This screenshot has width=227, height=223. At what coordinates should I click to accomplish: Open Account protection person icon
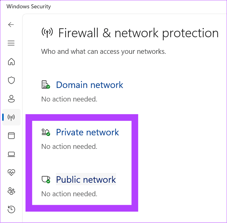[x=11, y=99]
